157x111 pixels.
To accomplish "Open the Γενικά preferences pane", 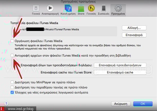I will coord(36,10).
